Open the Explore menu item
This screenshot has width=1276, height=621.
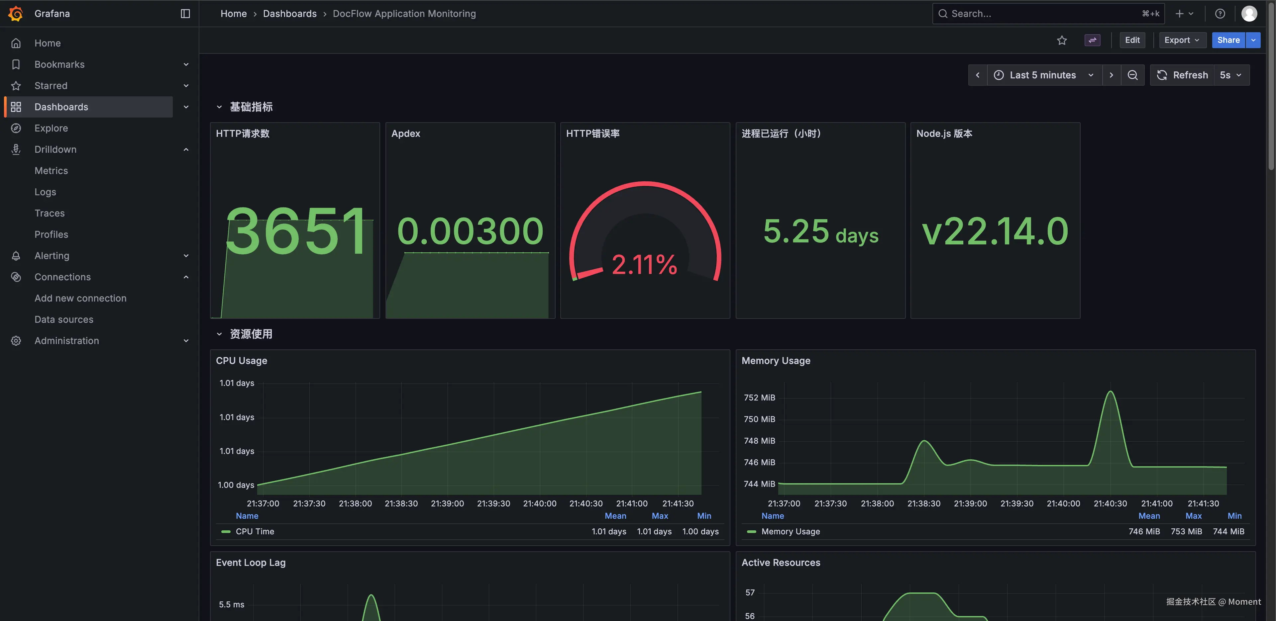point(51,128)
